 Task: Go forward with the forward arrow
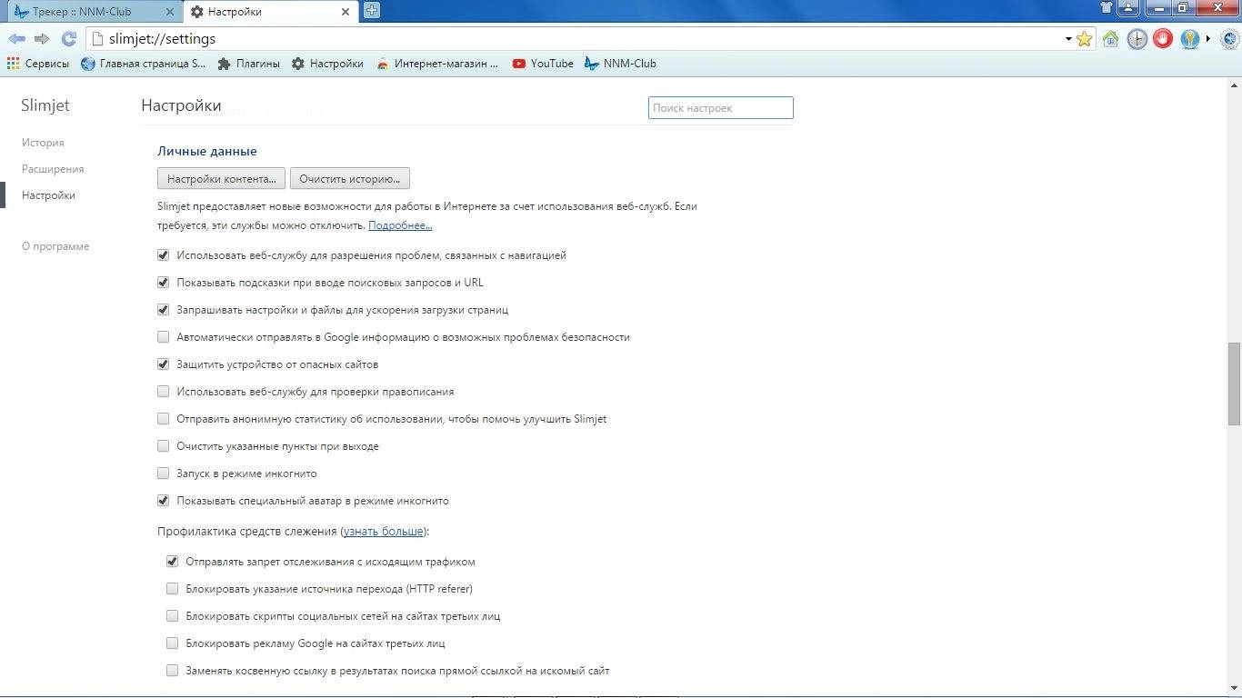pyautogui.click(x=42, y=39)
